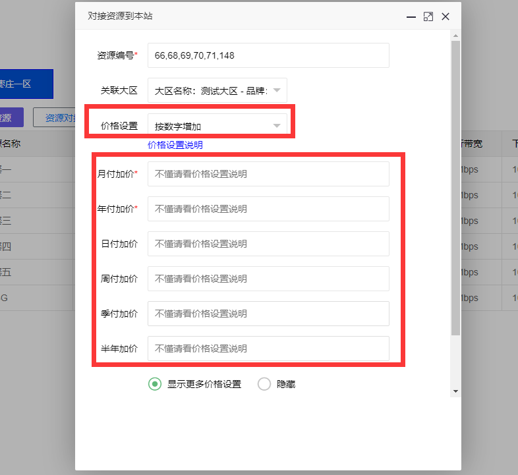Minimize the 对接资源到本站 dialog
Image resolution: width=518 pixels, height=475 pixels.
(x=411, y=16)
